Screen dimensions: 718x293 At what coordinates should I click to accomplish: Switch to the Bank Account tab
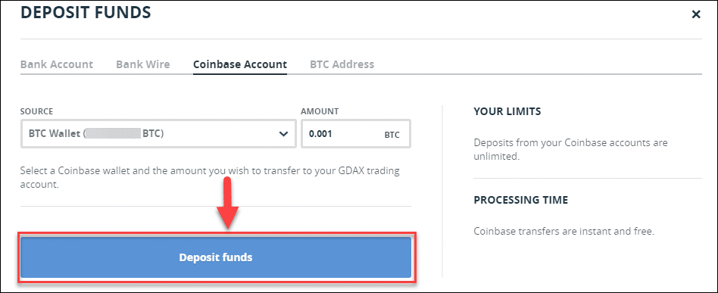(57, 64)
